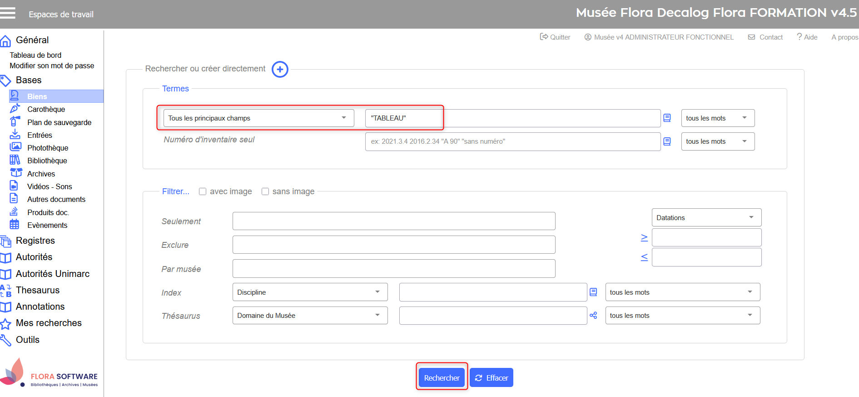Image resolution: width=859 pixels, height=397 pixels.
Task: Click the index list icon beside Discipline field
Action: click(593, 292)
